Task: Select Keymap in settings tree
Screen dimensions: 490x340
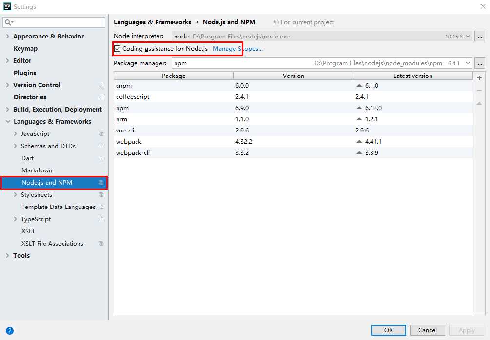Action: point(25,48)
